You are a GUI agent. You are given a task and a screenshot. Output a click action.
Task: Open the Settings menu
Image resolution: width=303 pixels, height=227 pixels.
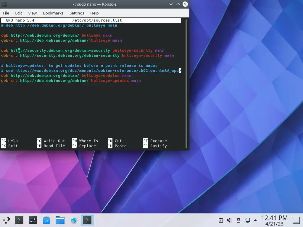coord(77,13)
